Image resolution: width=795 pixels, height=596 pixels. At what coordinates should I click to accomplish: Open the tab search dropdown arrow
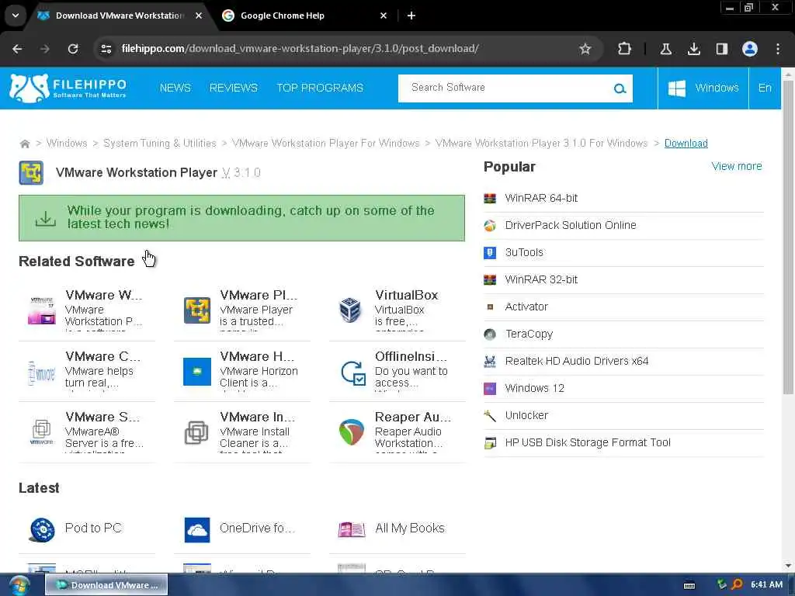click(16, 16)
